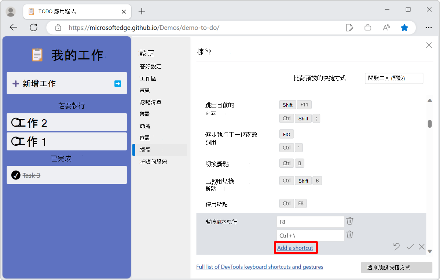Click the F11 key chip
440x280 pixels.
[304, 105]
